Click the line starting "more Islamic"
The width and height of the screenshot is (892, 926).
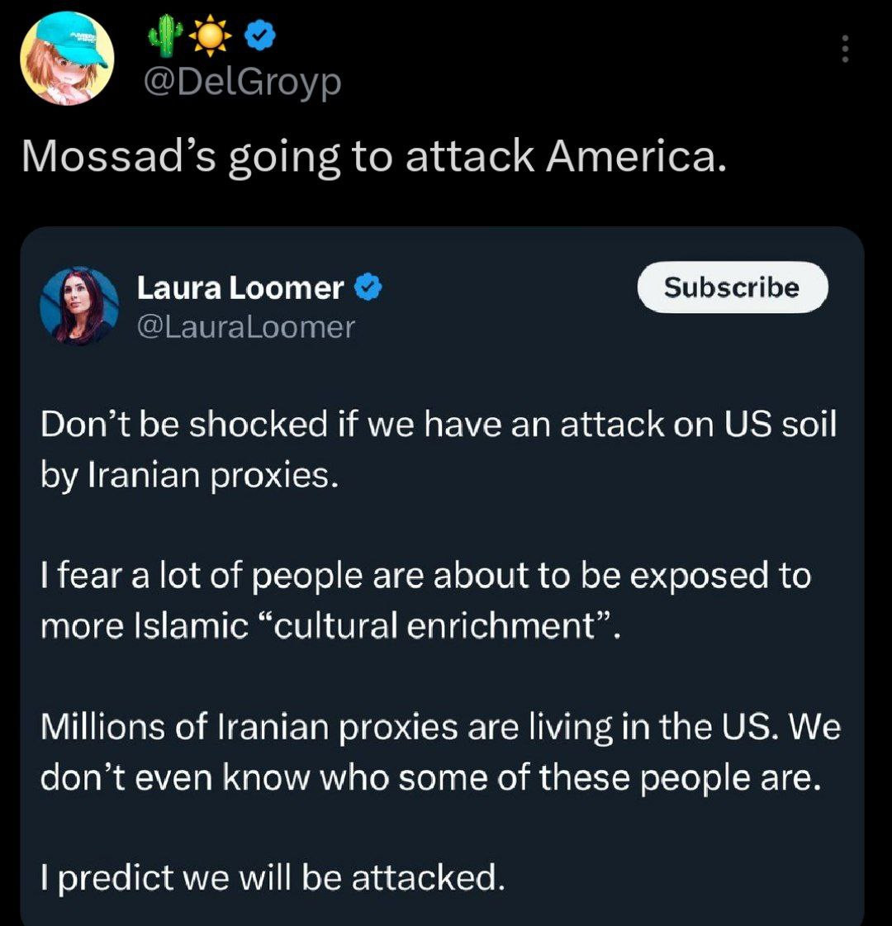pos(329,625)
